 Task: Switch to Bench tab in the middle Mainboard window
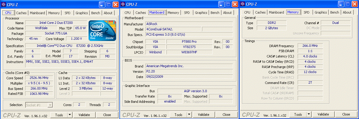[215, 13]
